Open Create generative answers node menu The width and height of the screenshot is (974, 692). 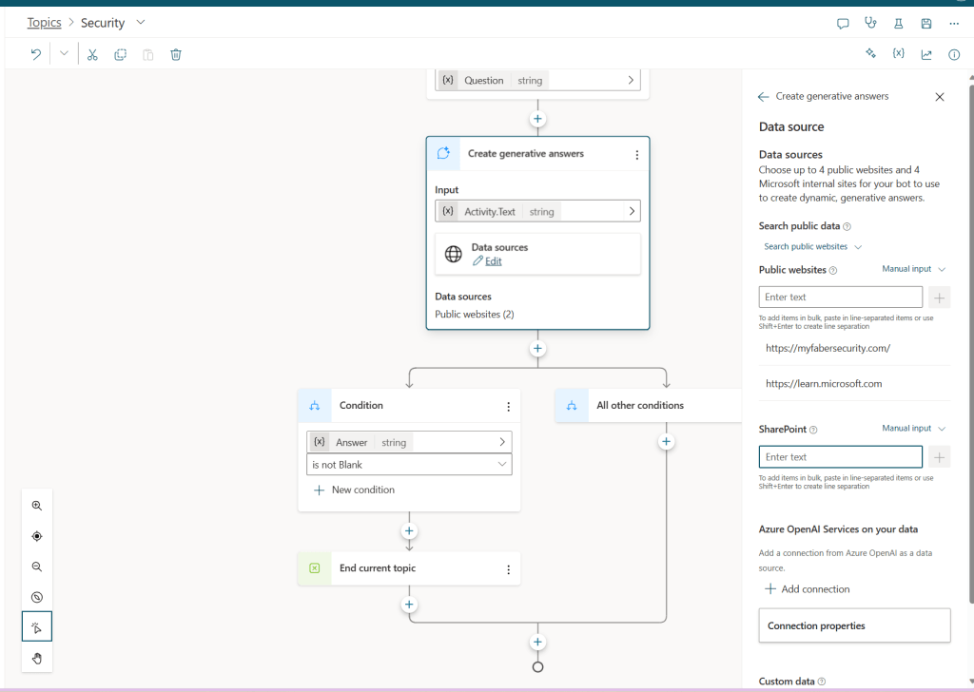636,154
